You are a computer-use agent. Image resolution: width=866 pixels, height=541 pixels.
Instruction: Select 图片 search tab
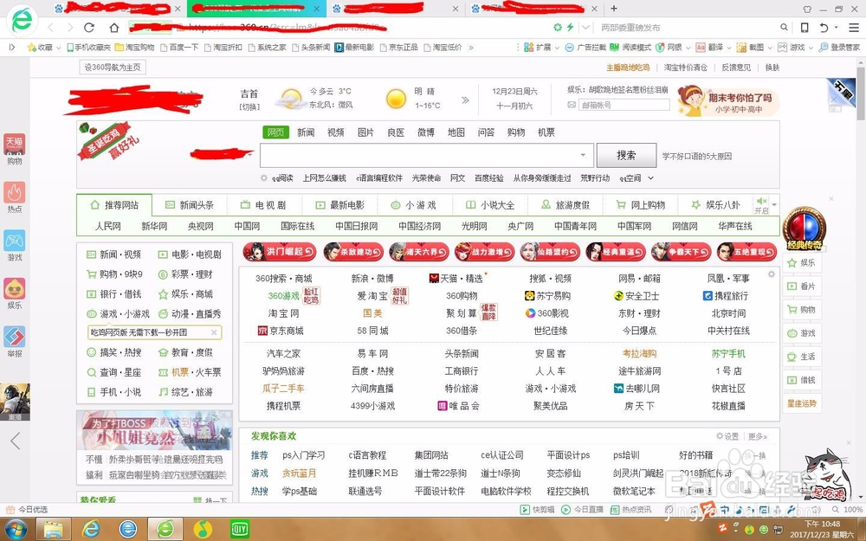point(365,132)
